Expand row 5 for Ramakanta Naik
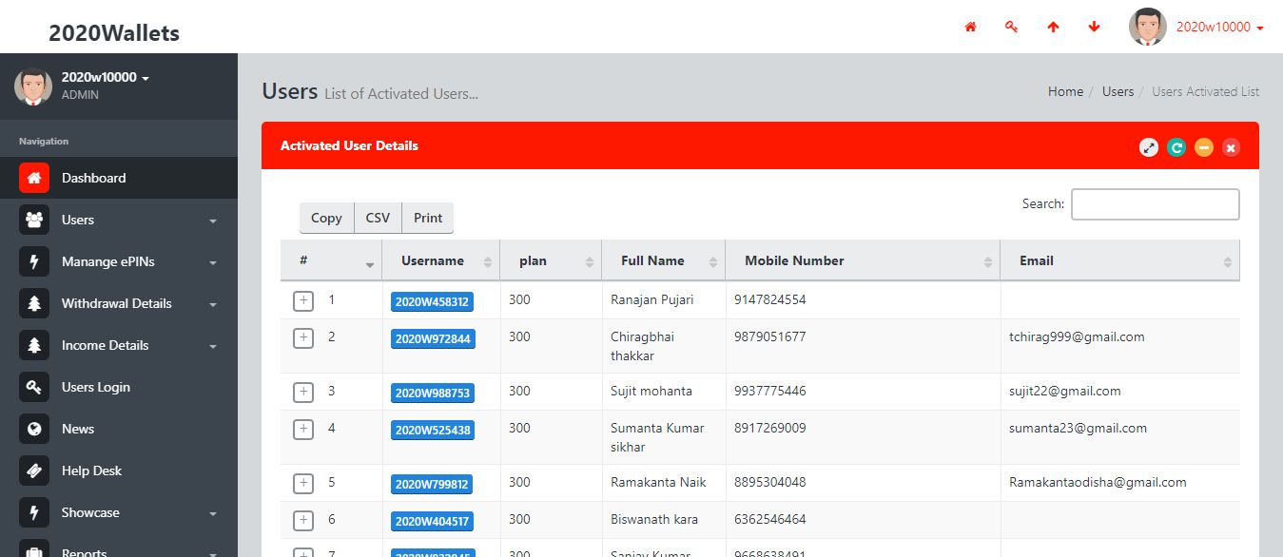Screen dimensions: 1283x557 [x=303, y=483]
